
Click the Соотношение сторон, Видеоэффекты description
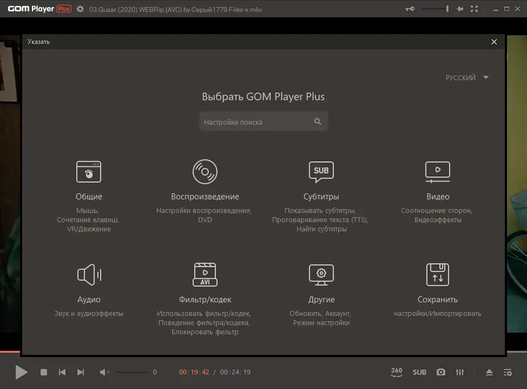point(437,215)
